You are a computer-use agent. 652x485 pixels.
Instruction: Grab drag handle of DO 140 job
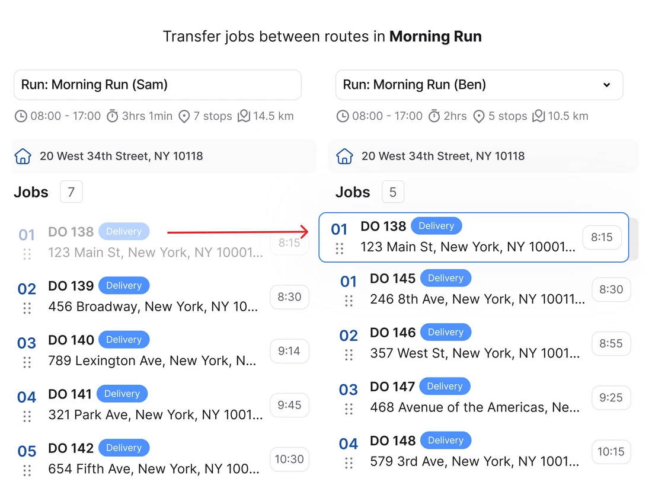(27, 362)
